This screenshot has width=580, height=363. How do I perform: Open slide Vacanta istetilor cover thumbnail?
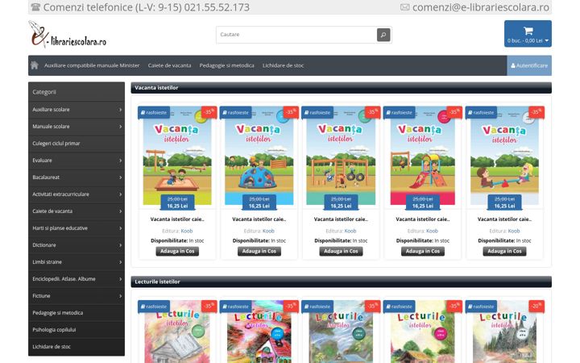pyautogui.click(x=422, y=156)
